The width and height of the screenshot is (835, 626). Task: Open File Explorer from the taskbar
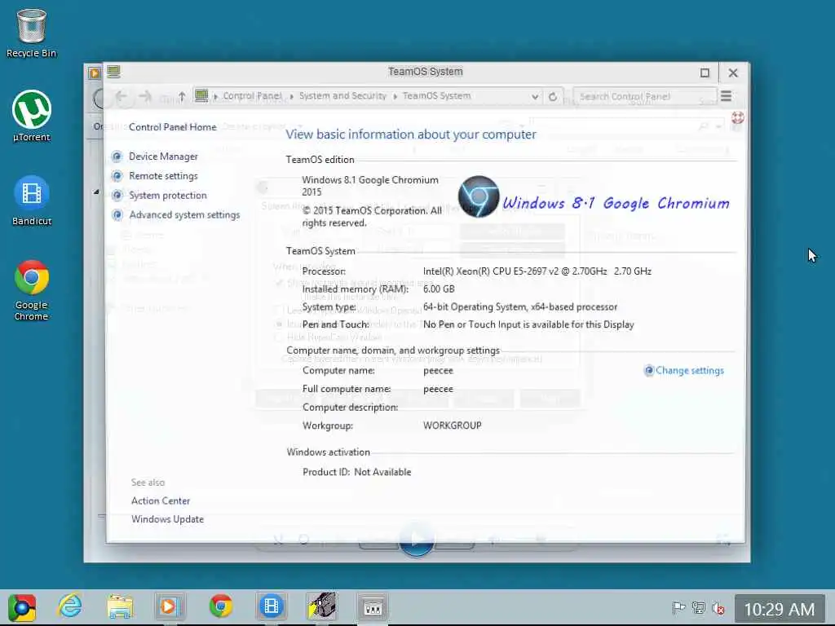(120, 606)
